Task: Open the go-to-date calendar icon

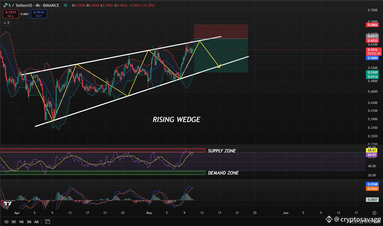Action: click(x=47, y=222)
